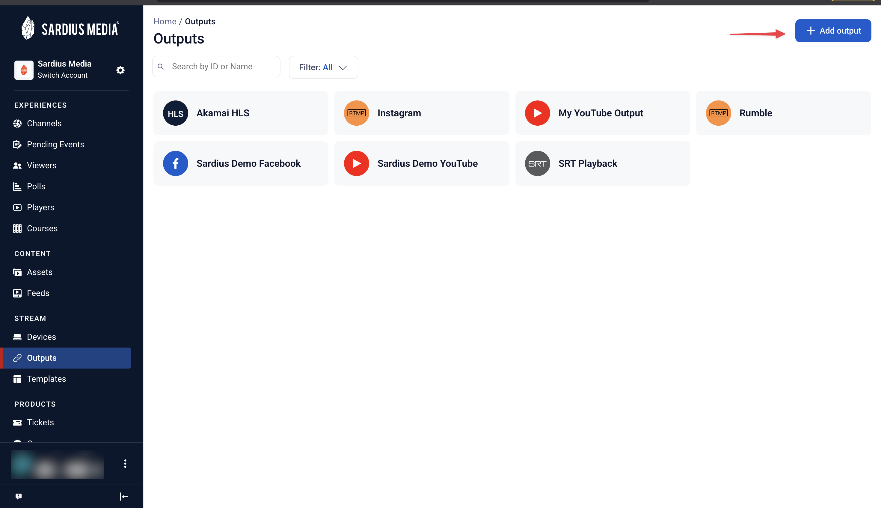The width and height of the screenshot is (881, 508).
Task: Click Switch Account
Action: tap(62, 75)
